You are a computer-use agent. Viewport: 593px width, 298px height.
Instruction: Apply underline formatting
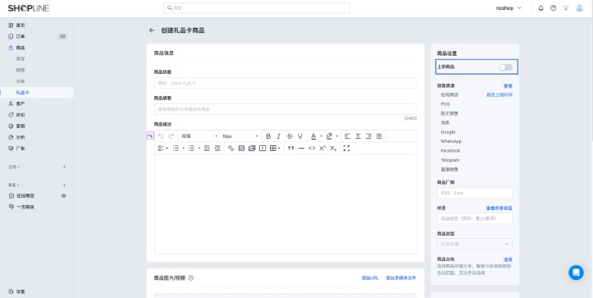tap(300, 136)
